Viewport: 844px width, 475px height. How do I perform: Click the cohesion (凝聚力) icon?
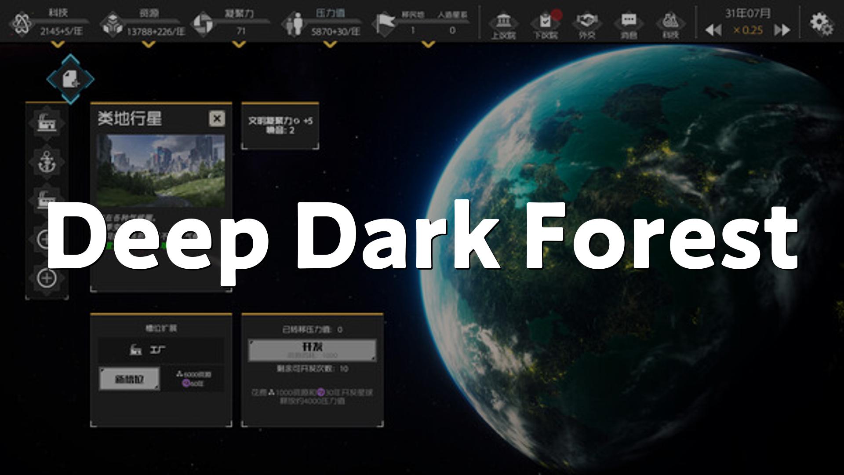203,24
